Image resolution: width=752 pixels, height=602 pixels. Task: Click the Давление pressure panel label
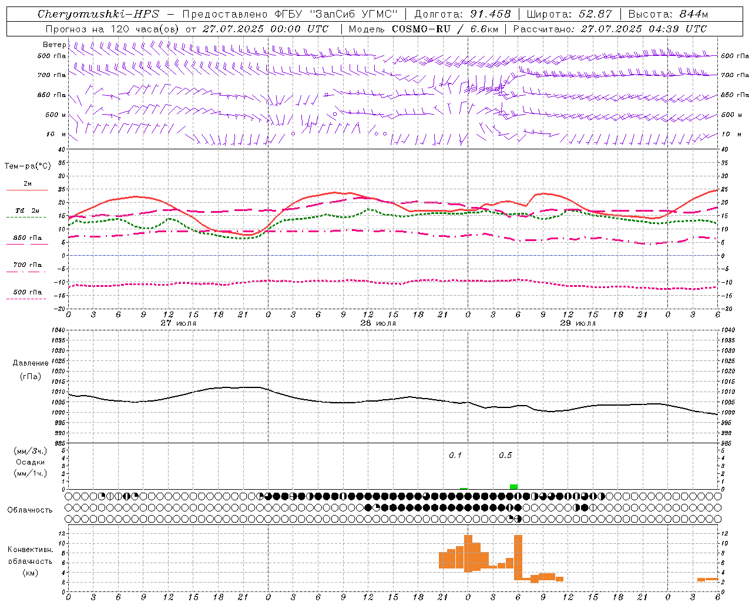click(x=31, y=363)
